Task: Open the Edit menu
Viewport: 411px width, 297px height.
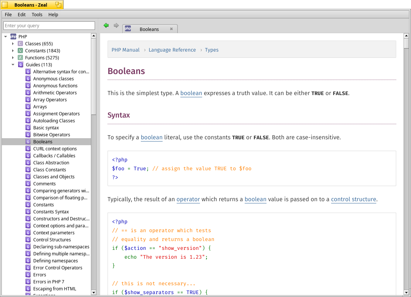Action: (21, 15)
